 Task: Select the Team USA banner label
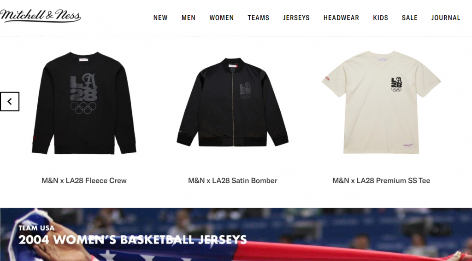tap(36, 228)
